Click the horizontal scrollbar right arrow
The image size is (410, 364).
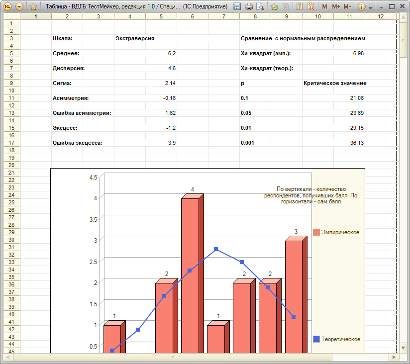click(394, 357)
